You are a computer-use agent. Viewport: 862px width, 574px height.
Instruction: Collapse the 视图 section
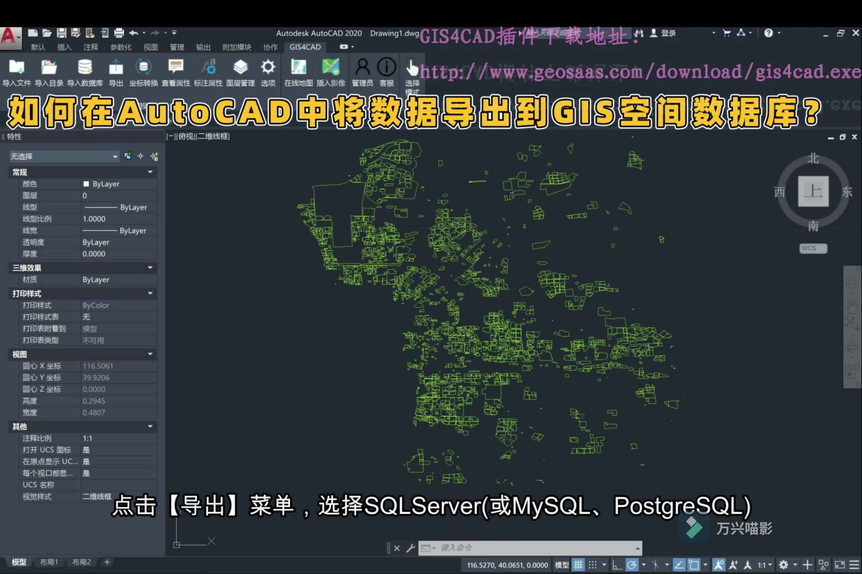150,354
